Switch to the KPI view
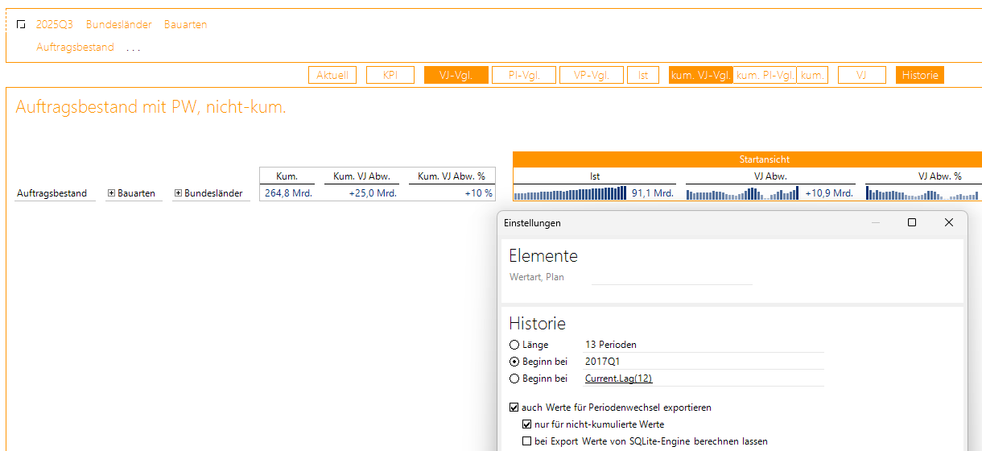982x451 pixels. pos(390,75)
